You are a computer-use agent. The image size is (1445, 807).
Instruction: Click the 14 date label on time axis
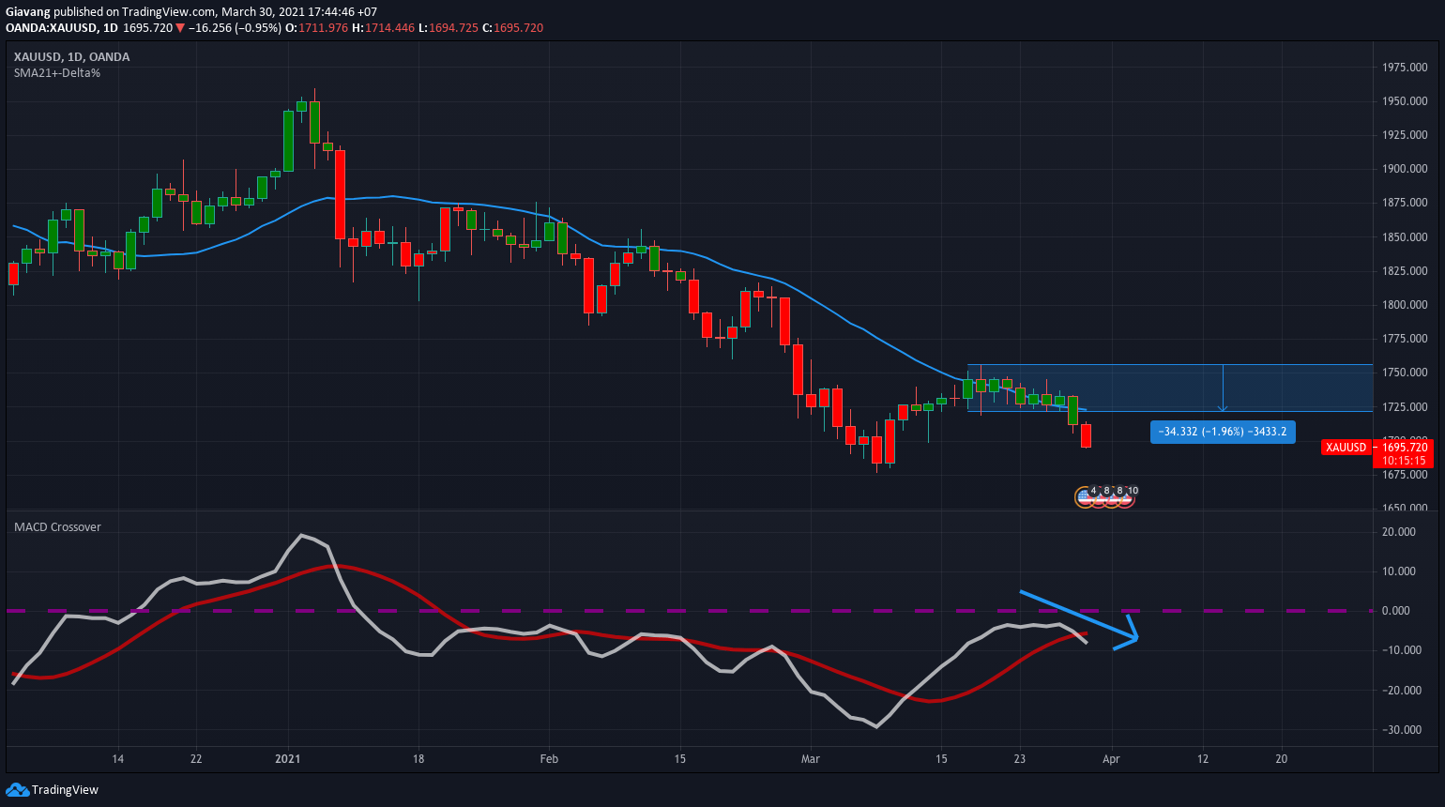pyautogui.click(x=117, y=759)
